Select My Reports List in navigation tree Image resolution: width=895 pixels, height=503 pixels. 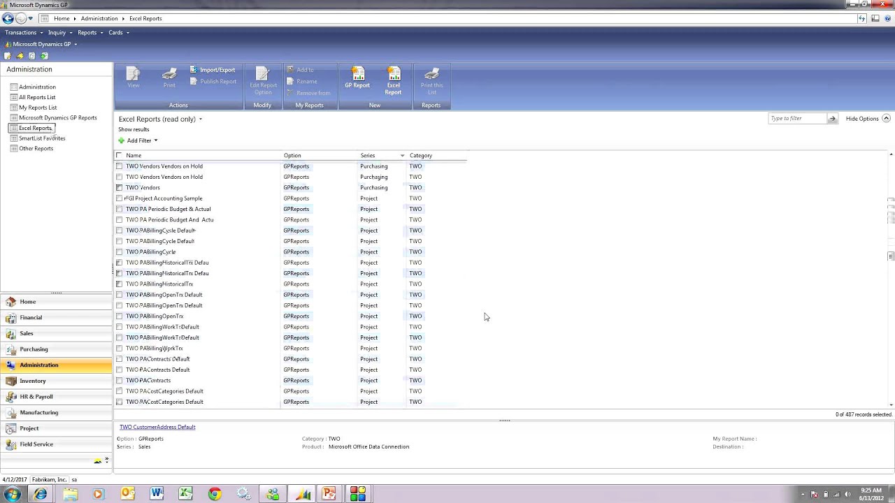(x=38, y=108)
